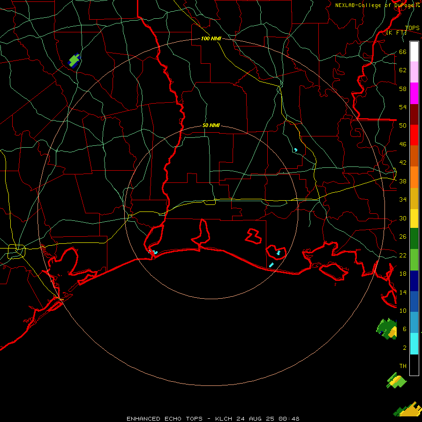
Task: Pick the navy blue legend swatch
Action: [414, 281]
